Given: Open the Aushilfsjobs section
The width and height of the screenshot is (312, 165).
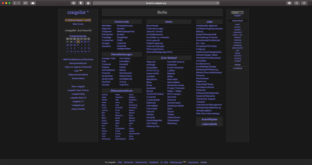Looking at the screenshot, I should [x=209, y=119].
